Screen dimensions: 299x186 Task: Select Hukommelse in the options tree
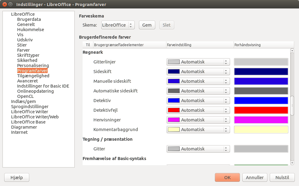click(x=30, y=30)
